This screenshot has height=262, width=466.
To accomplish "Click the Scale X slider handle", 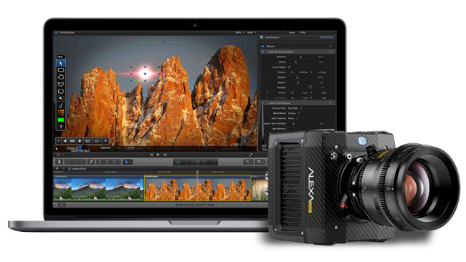I will [x=298, y=77].
